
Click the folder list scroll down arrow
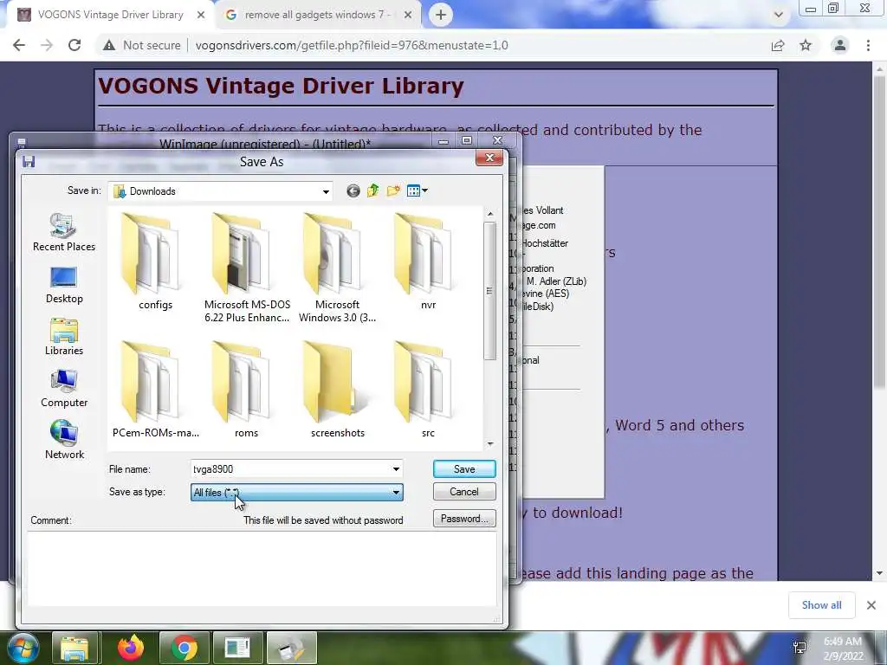[490, 444]
